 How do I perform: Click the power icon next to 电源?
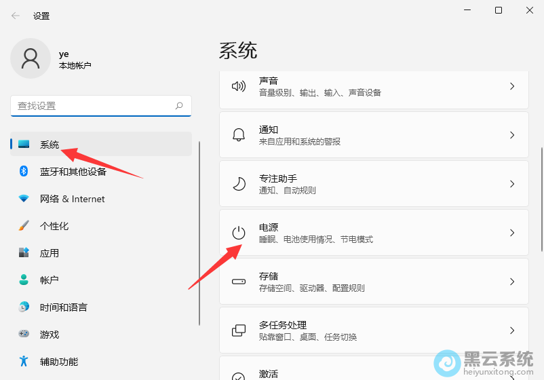point(238,233)
